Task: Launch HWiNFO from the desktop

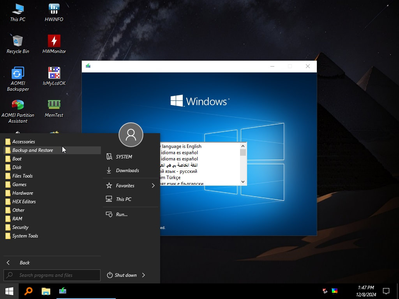Action: 54,12
